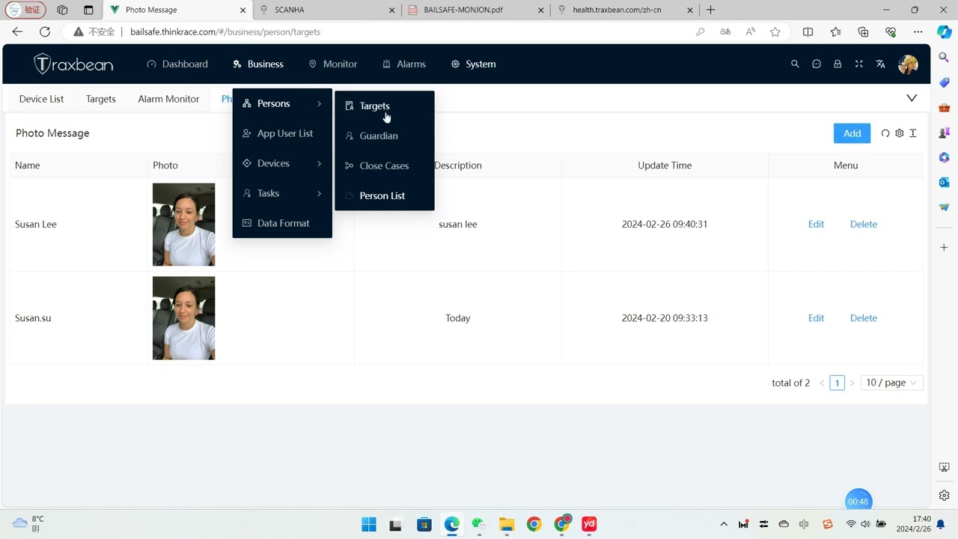Open the browser split screen icon
This screenshot has height=539, width=958.
coord(808,31)
